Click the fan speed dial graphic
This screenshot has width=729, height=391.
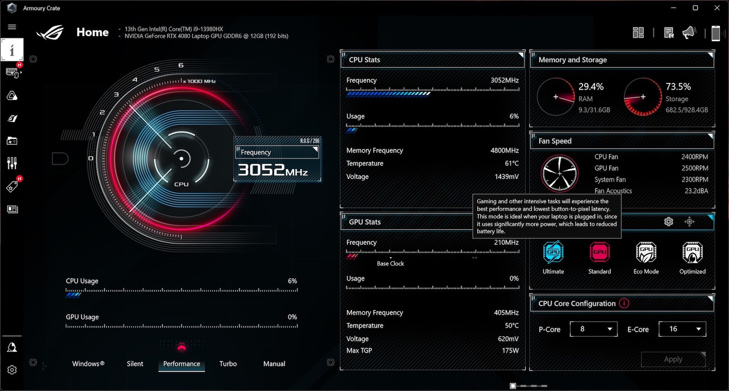[x=560, y=174]
